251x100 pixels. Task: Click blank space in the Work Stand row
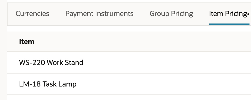tap(166, 62)
